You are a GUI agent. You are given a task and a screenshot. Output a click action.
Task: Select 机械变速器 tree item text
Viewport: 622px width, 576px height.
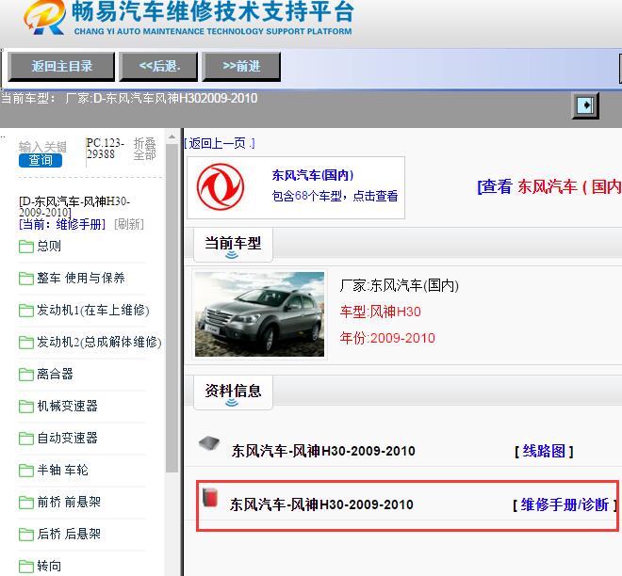tap(67, 406)
